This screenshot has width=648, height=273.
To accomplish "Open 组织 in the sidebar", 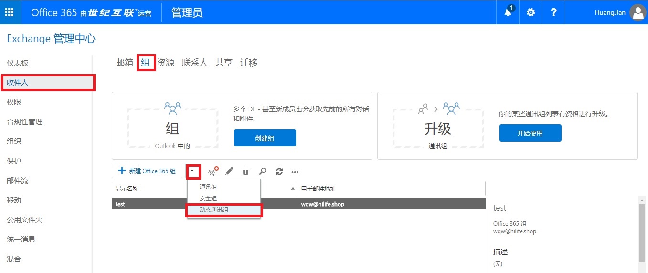I will (14, 141).
